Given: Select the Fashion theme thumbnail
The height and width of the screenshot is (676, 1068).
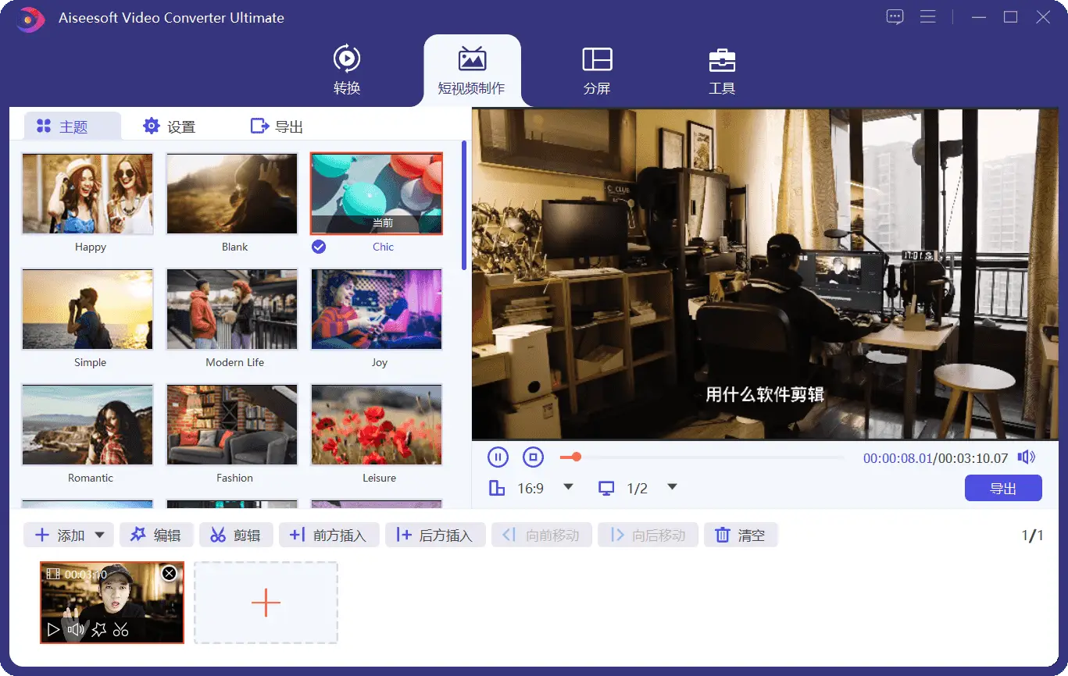Looking at the screenshot, I should point(231,425).
